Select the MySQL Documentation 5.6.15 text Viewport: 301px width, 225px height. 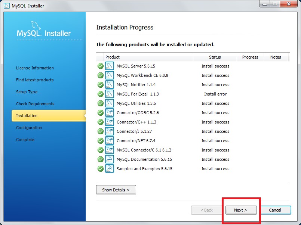tap(144, 159)
